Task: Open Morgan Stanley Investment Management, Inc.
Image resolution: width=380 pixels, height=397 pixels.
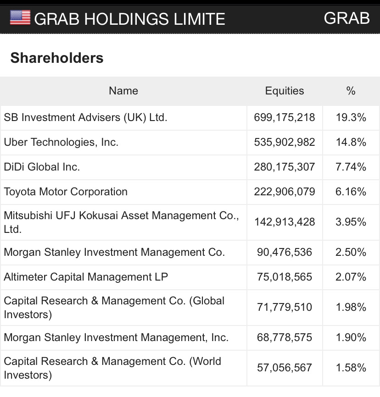Action: (116, 338)
